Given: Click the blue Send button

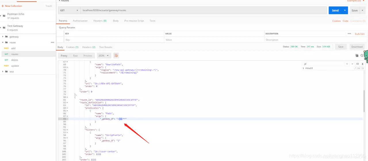Looking at the screenshot, I should coord(335,10).
